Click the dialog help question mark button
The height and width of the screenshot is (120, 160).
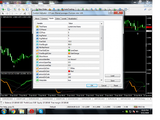coord(111,13)
